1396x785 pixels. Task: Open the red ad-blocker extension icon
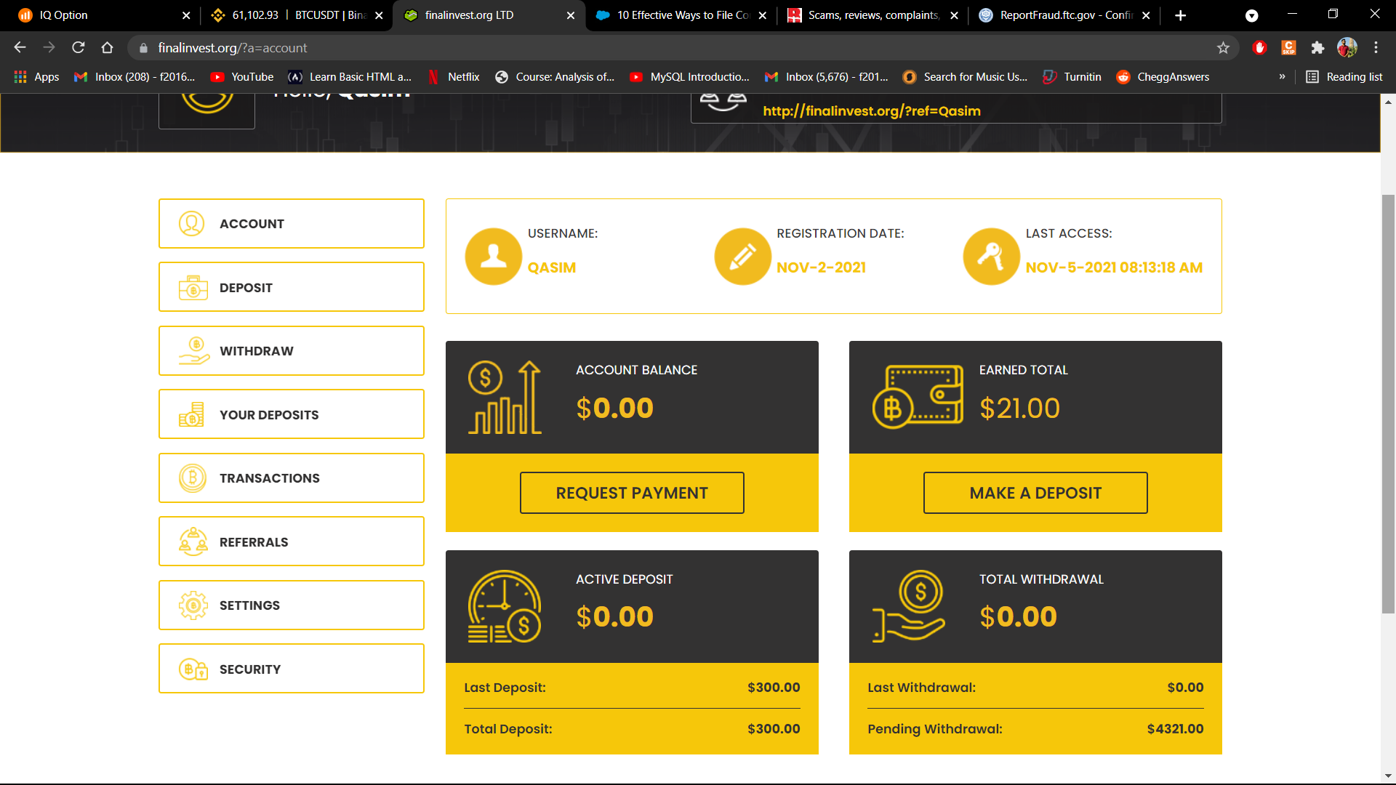(1259, 47)
